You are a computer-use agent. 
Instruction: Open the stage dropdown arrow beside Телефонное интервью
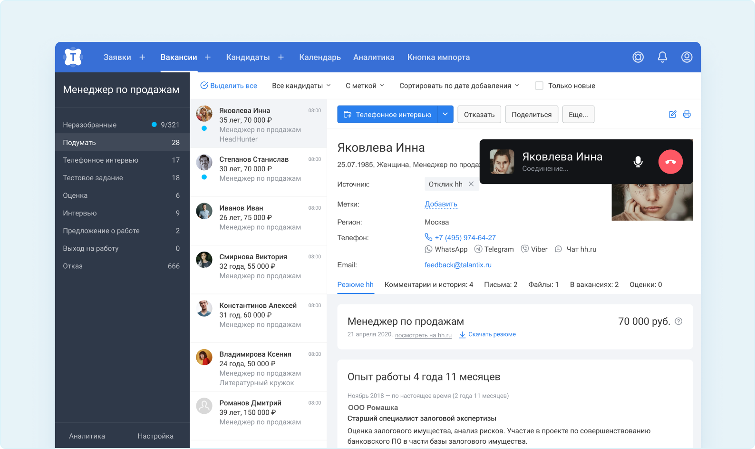click(445, 114)
